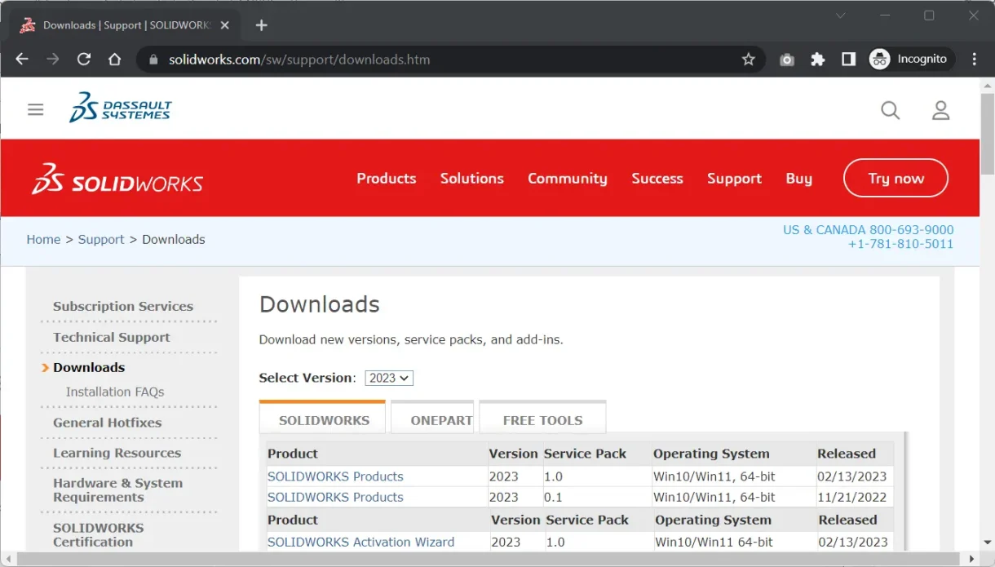
Task: Open SOLIDWORKS Products service pack 0.1 link
Action: click(x=335, y=497)
